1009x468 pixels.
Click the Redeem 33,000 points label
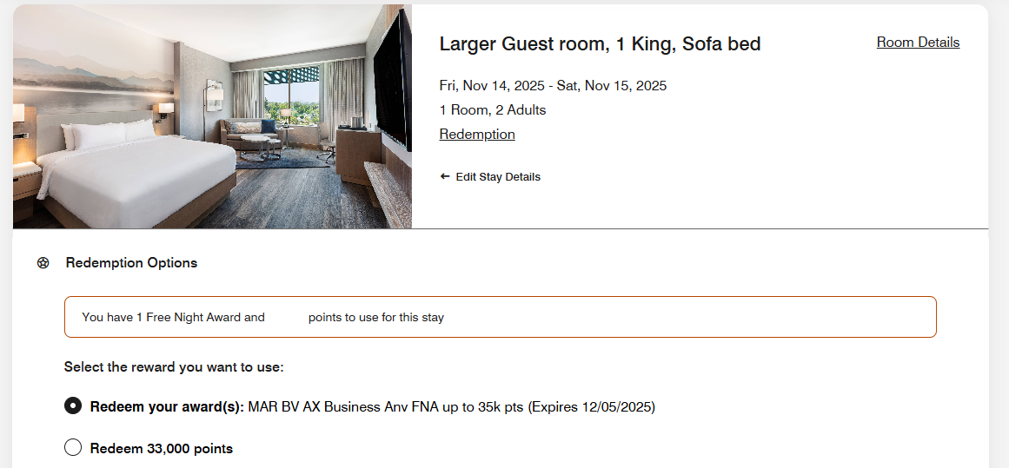coord(162,449)
